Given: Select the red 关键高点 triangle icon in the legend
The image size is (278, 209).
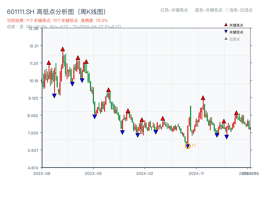Looking at the screenshot, I should [x=226, y=24].
